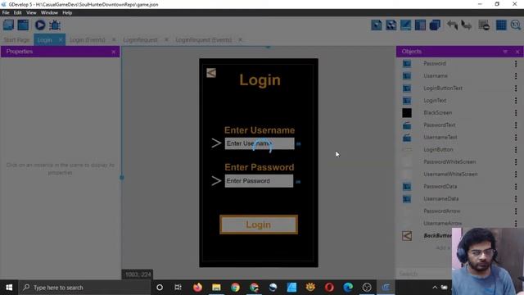Close the Properties panel
Image resolution: width=524 pixels, height=295 pixels.
click(x=114, y=52)
